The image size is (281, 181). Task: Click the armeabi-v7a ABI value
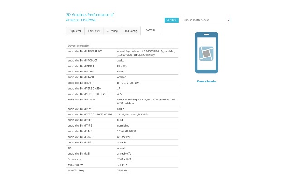[124, 154]
